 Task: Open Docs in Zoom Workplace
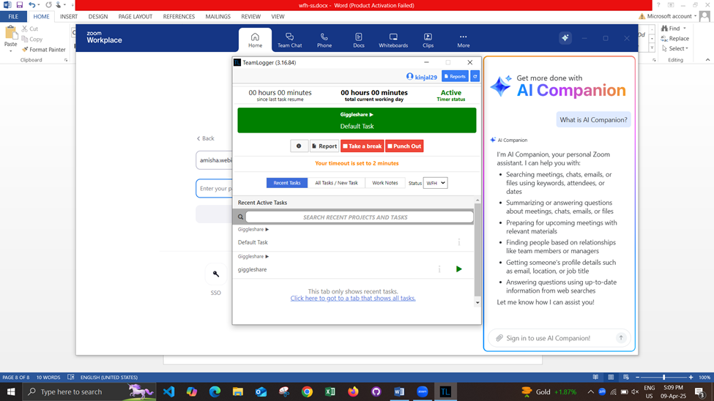pyautogui.click(x=359, y=40)
